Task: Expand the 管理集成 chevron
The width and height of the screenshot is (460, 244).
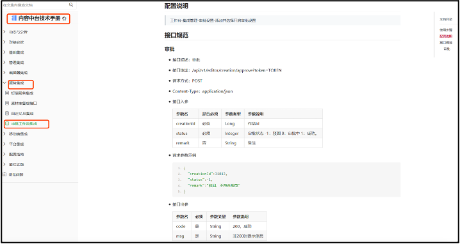Action: tap(4, 63)
